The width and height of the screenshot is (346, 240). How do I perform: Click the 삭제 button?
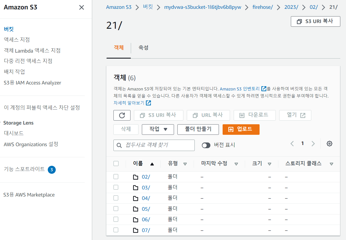point(126,129)
